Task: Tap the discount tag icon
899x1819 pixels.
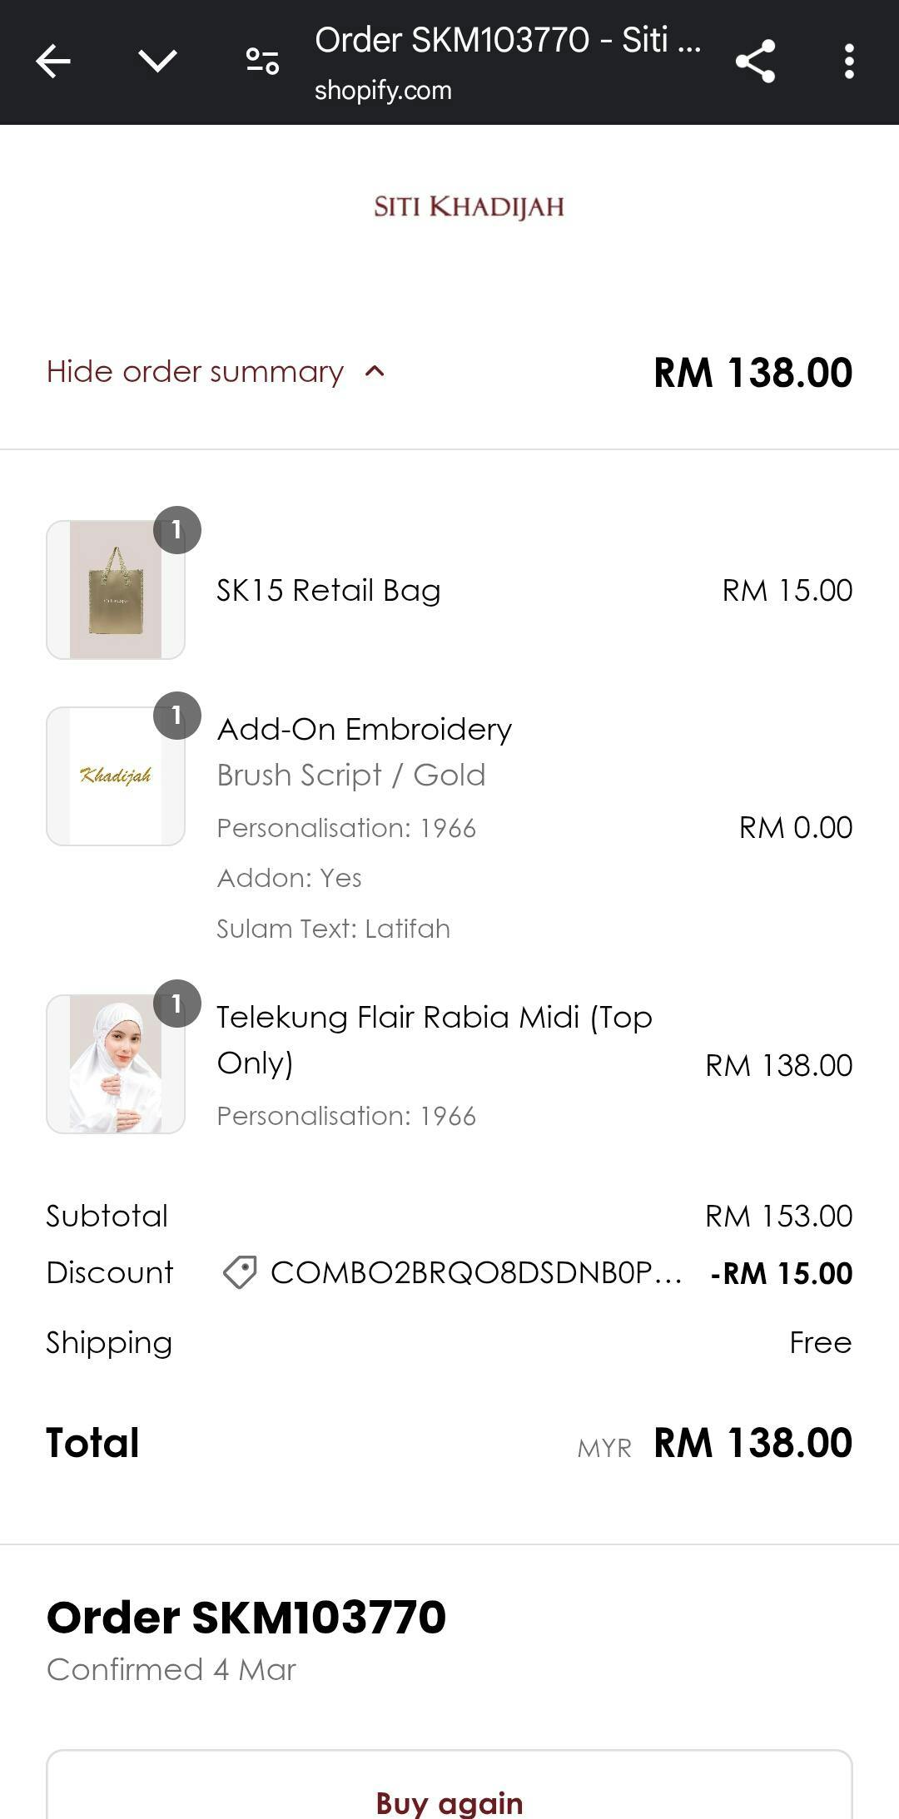Action: (x=240, y=1272)
